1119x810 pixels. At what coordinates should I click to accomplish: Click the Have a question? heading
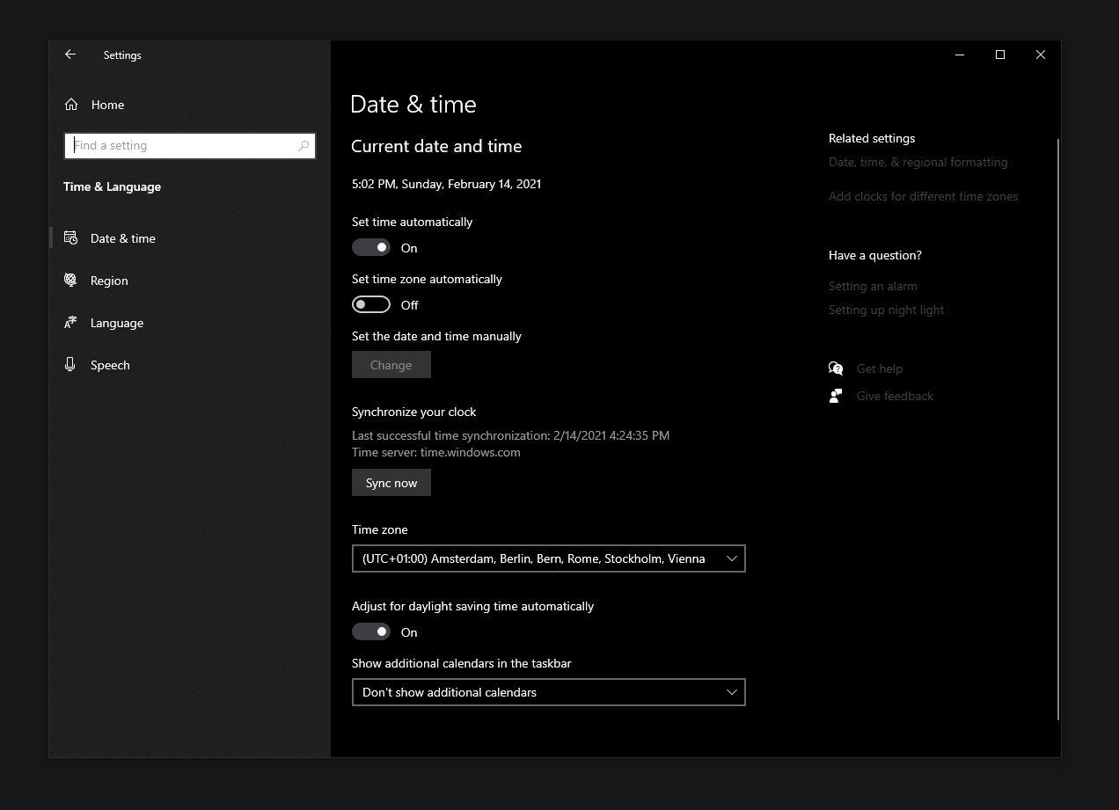[x=875, y=255]
